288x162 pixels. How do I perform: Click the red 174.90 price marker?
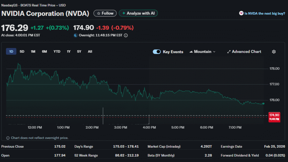pyautogui.click(x=274, y=117)
